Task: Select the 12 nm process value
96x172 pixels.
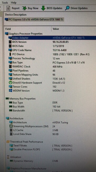Action: click(x=56, y=58)
